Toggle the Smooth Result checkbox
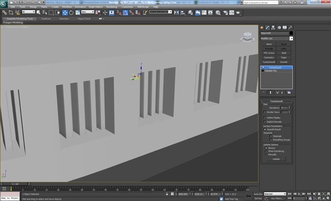331x201 pixels. click(x=264, y=129)
